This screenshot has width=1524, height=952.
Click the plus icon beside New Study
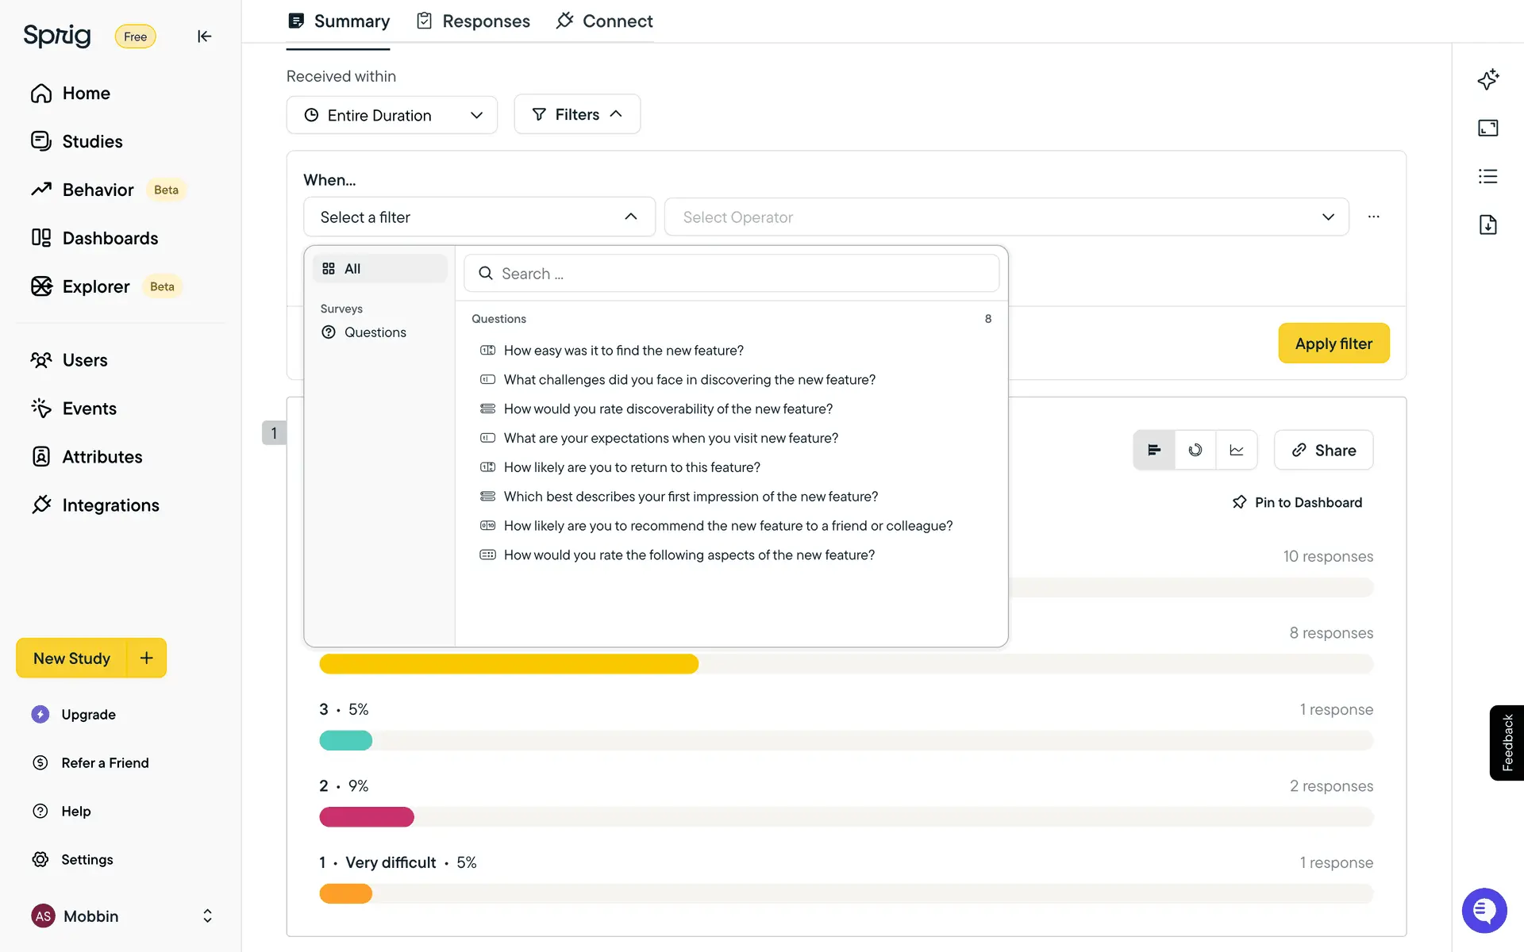147,658
